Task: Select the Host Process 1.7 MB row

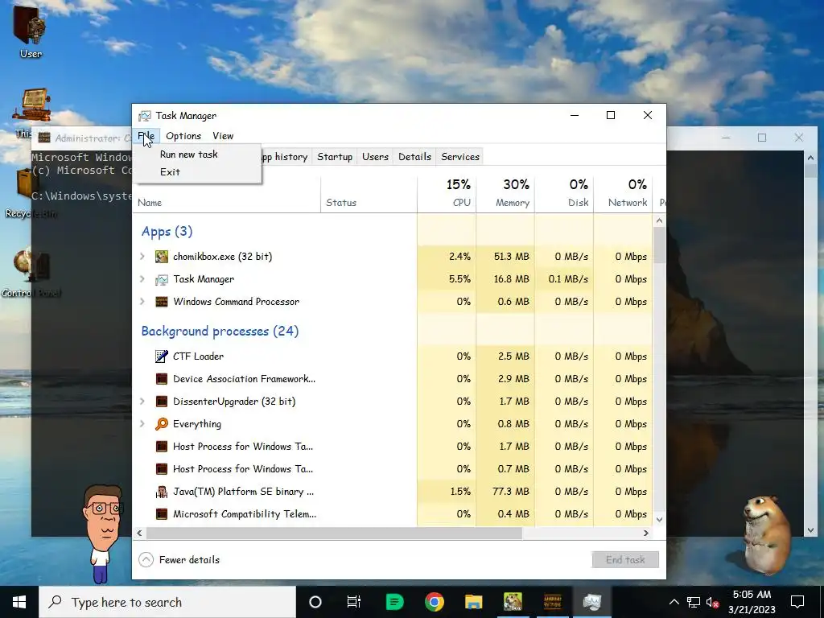Action: pyautogui.click(x=393, y=447)
